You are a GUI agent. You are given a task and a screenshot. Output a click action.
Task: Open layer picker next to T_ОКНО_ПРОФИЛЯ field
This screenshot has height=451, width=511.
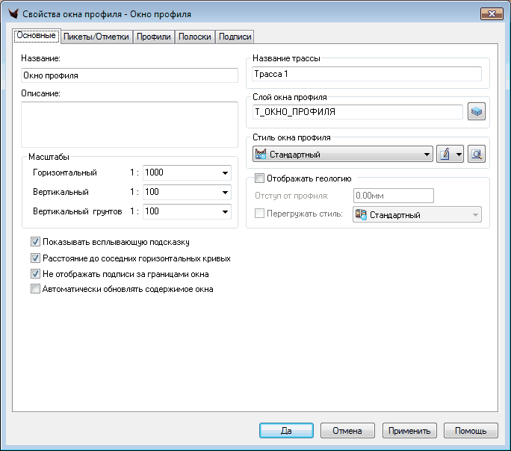tap(477, 112)
